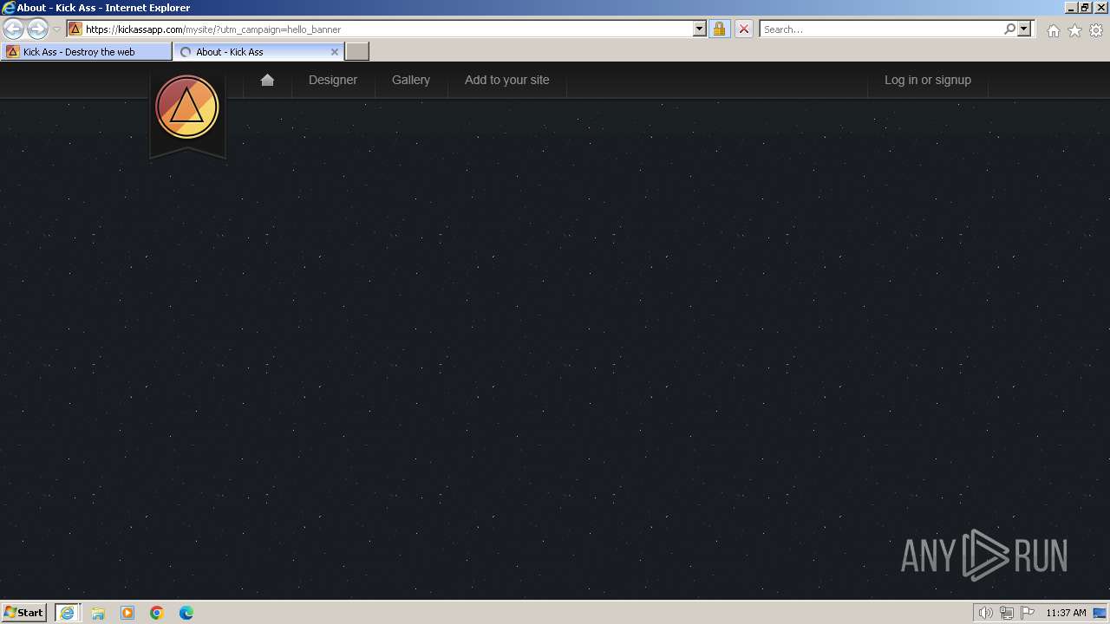Switch to Kick Ass - Destroy the web tab
This screenshot has height=624, width=1110.
pyautogui.click(x=86, y=51)
